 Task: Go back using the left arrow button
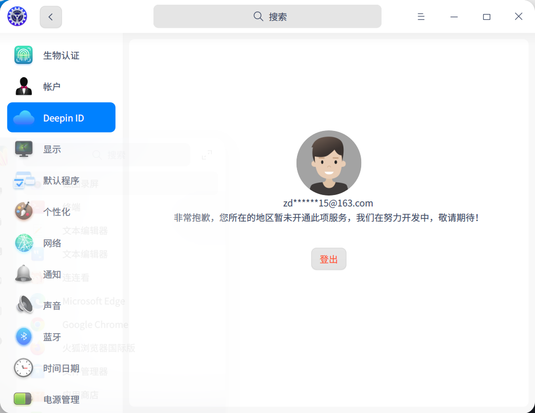click(50, 16)
